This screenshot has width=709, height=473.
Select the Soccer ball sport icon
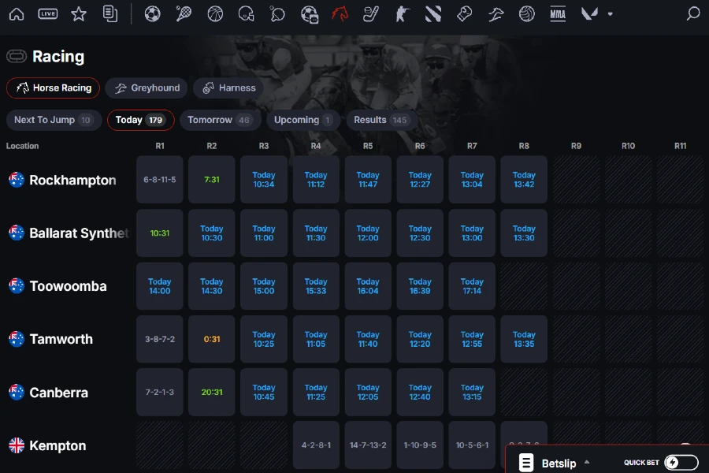(153, 13)
